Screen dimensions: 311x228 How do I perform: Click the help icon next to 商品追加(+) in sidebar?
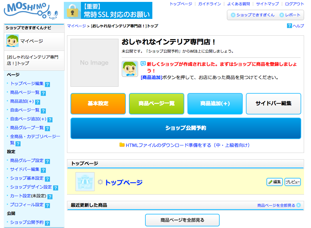click(x=38, y=102)
